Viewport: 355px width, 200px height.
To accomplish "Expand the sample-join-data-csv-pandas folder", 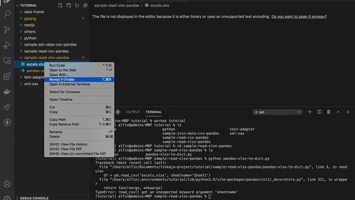I will coord(52,44).
